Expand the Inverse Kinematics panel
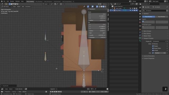The image size is (169, 95). [x=149, y=56]
